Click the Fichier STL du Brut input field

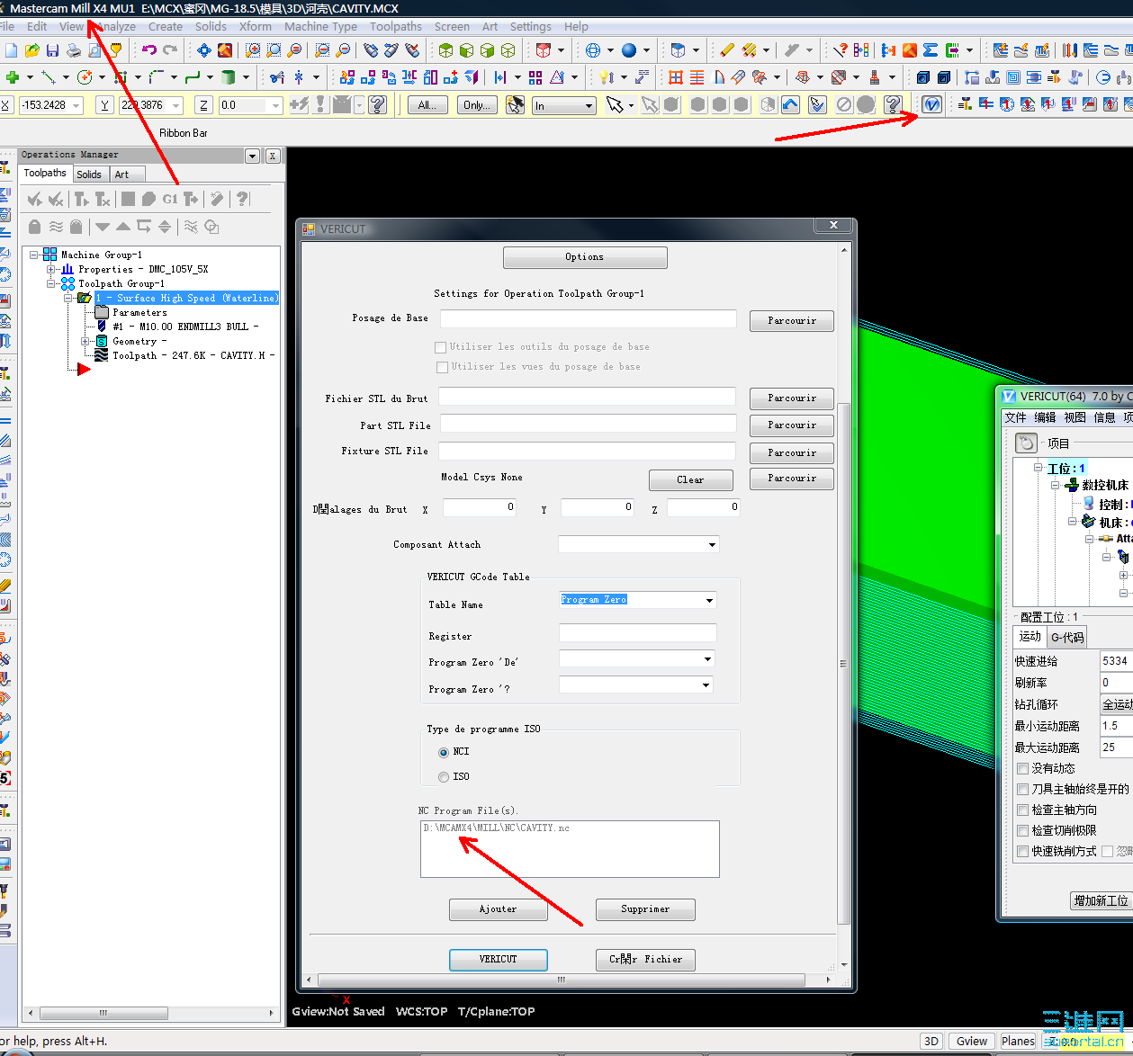(x=587, y=397)
